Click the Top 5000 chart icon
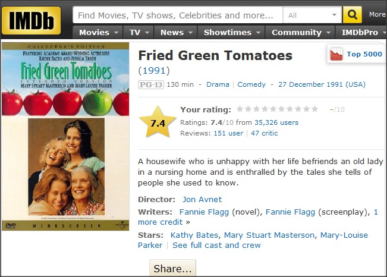The height and width of the screenshot is (277, 387). [x=336, y=54]
